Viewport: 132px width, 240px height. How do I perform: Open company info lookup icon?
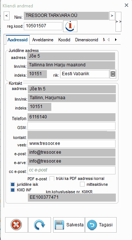click(x=70, y=26)
